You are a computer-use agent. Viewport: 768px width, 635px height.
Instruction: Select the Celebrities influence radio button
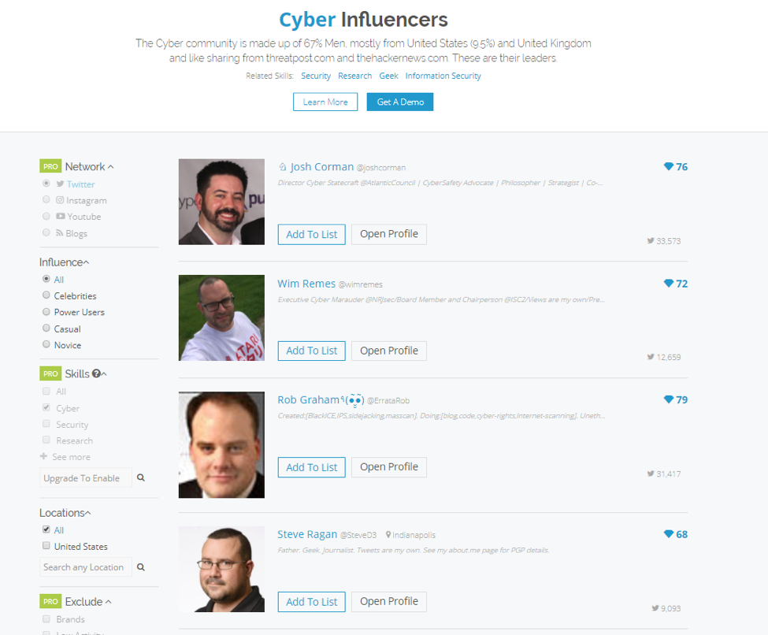click(46, 295)
